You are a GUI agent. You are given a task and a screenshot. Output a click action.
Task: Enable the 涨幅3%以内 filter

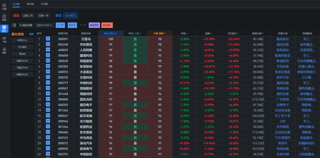pos(22,61)
